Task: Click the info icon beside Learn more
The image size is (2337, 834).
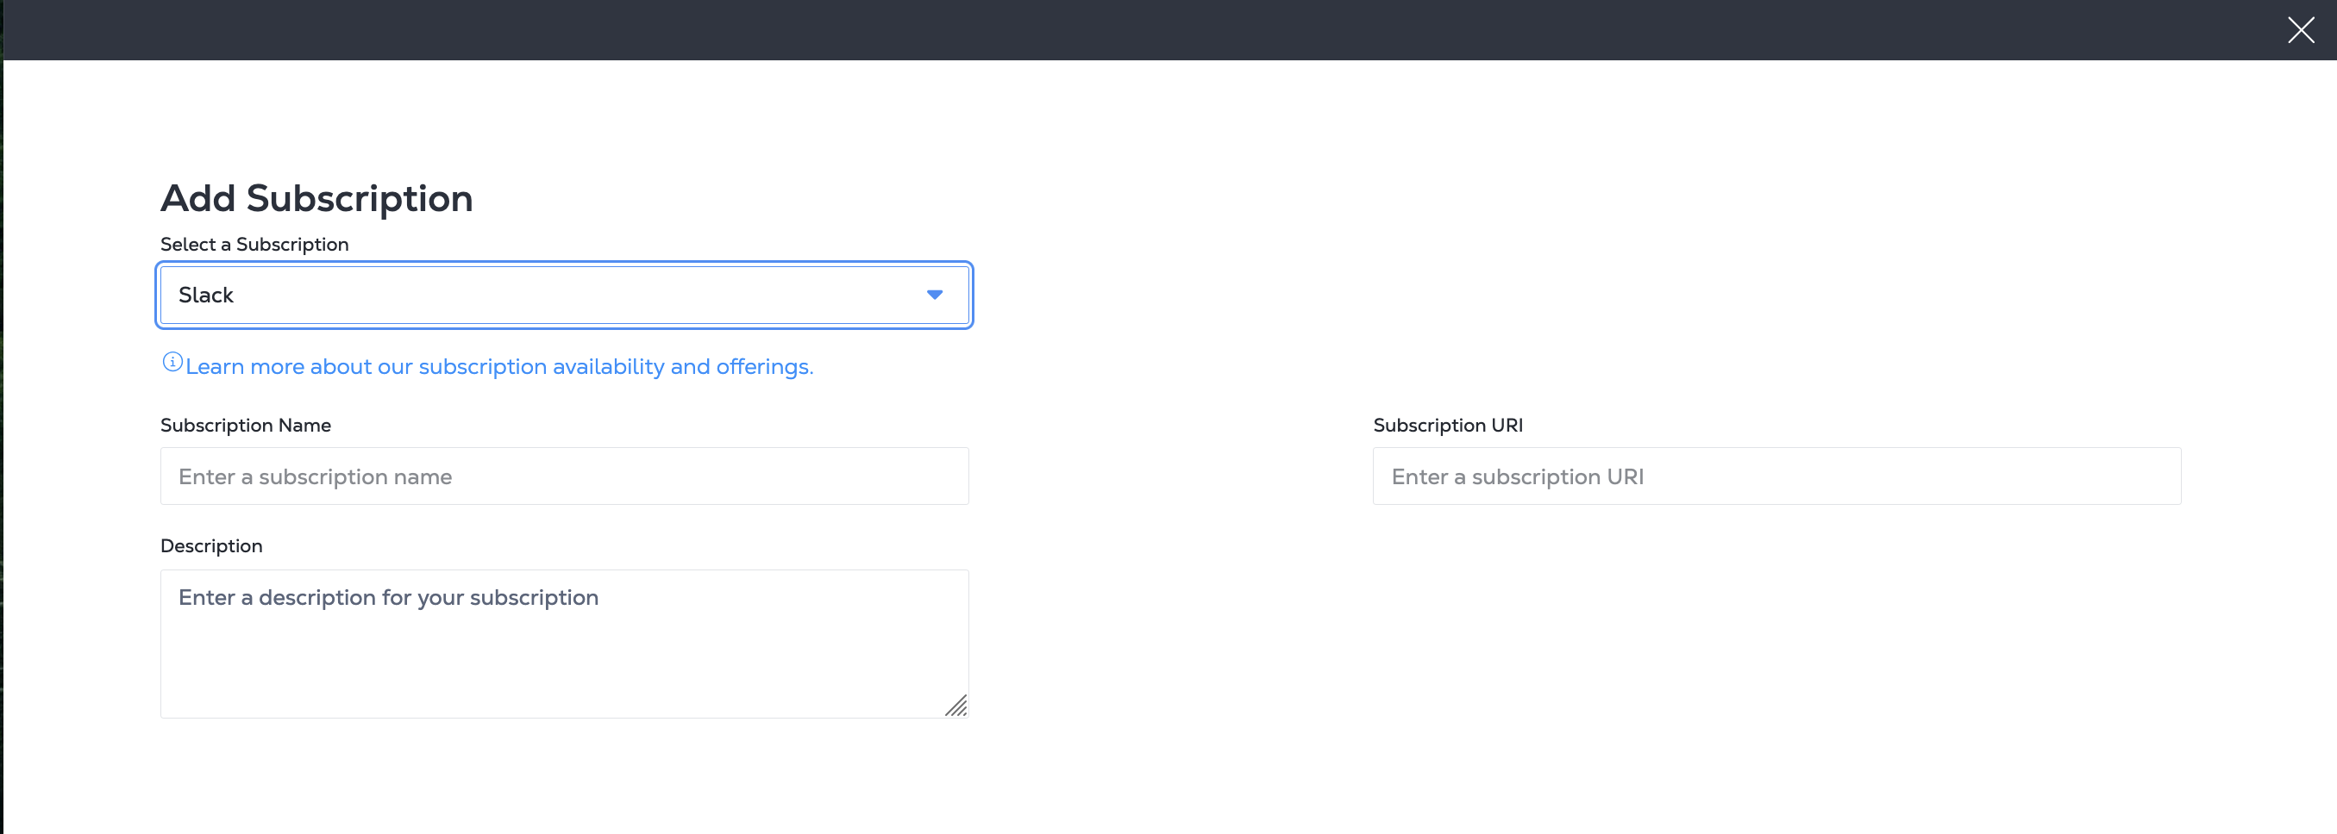Action: 172,363
